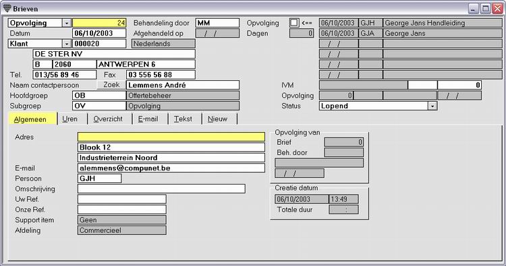Image resolution: width=506 pixels, height=266 pixels.
Task: Open the Opvolging type dropdown
Action: [67, 23]
